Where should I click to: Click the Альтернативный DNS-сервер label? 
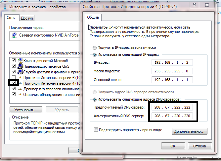119,116
